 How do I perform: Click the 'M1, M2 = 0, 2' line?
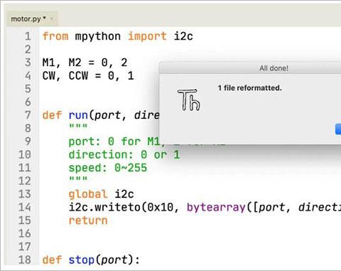pyautogui.click(x=85, y=63)
